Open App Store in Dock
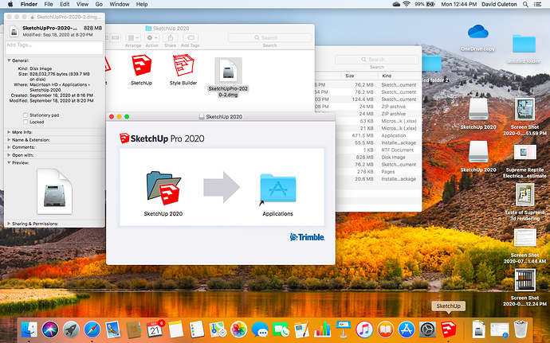The width and height of the screenshot is (550, 343). 407,329
